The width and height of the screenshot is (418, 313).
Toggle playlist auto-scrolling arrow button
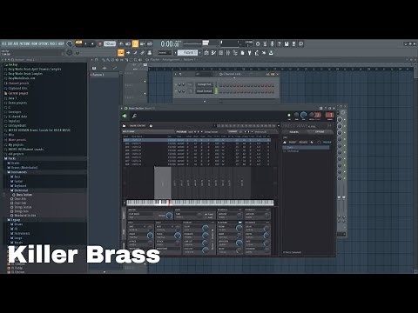coord(128,53)
